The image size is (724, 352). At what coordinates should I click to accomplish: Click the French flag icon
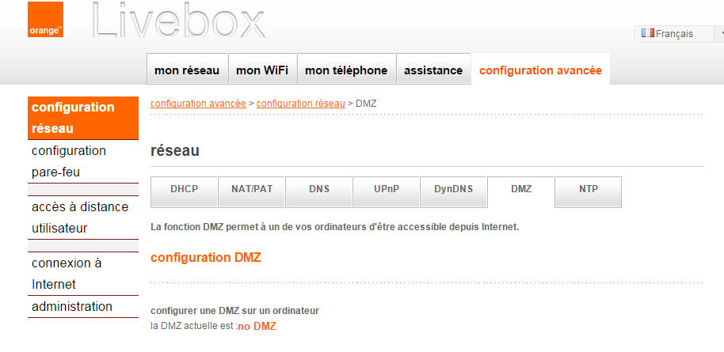pyautogui.click(x=647, y=33)
